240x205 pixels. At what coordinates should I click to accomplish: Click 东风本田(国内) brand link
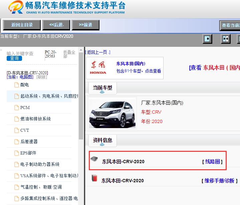[131, 64]
